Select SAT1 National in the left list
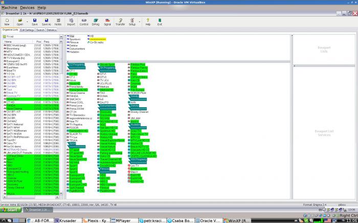Viewport: 358px width, 223px height. click(x=31, y=125)
